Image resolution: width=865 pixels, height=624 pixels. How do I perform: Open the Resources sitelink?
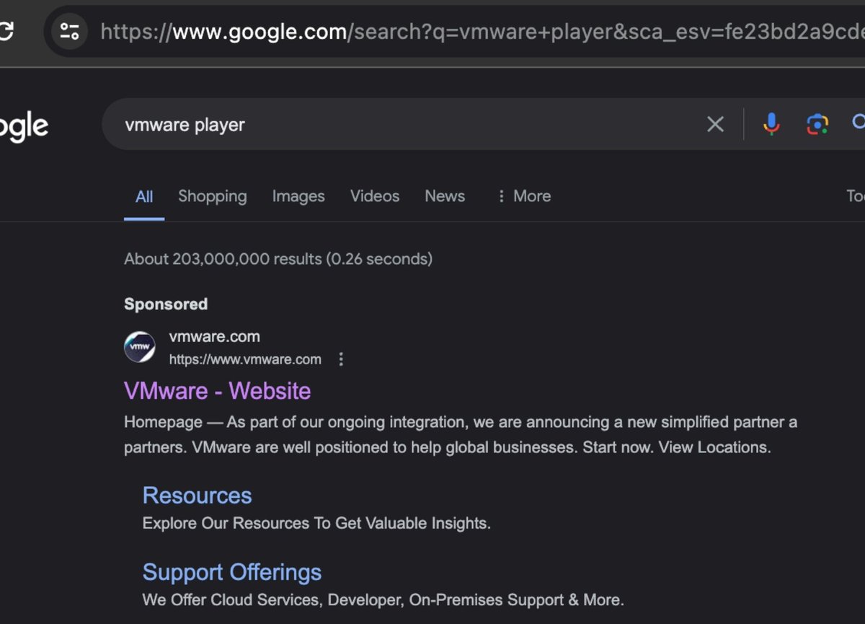click(197, 496)
